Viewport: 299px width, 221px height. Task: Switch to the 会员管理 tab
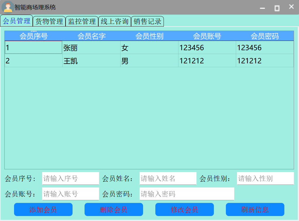[x=16, y=20]
